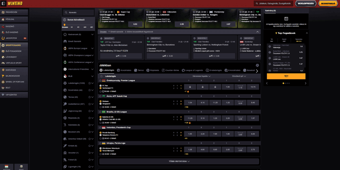Expand the Labdarúgás (1332) sport list
340x170 pixels.
click(x=92, y=83)
